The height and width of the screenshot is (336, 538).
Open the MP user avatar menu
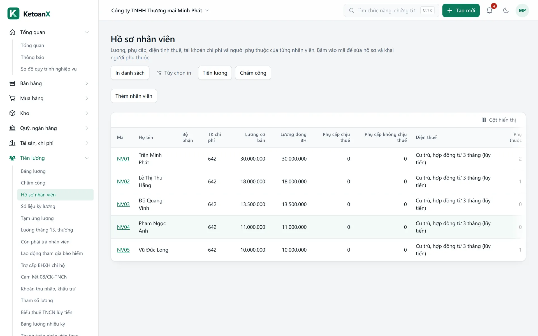tap(522, 10)
